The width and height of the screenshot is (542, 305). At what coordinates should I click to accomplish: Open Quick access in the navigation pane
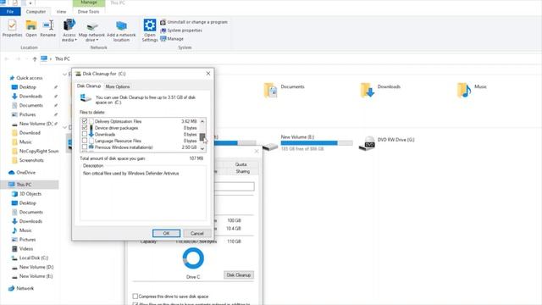pyautogui.click(x=30, y=78)
